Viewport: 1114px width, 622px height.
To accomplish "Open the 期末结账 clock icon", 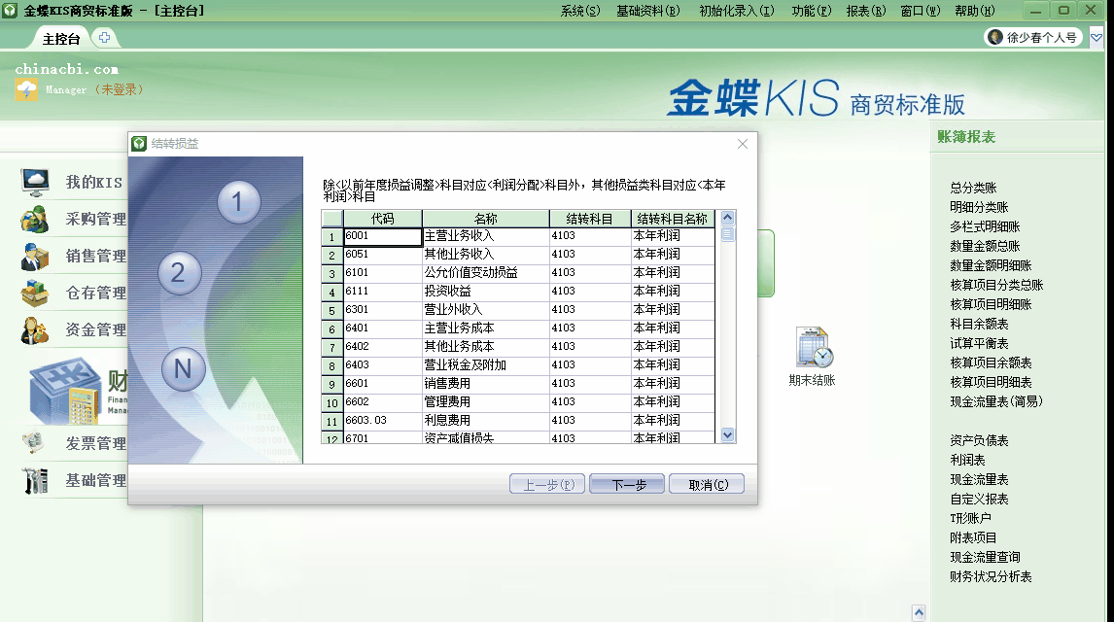I will [x=813, y=347].
